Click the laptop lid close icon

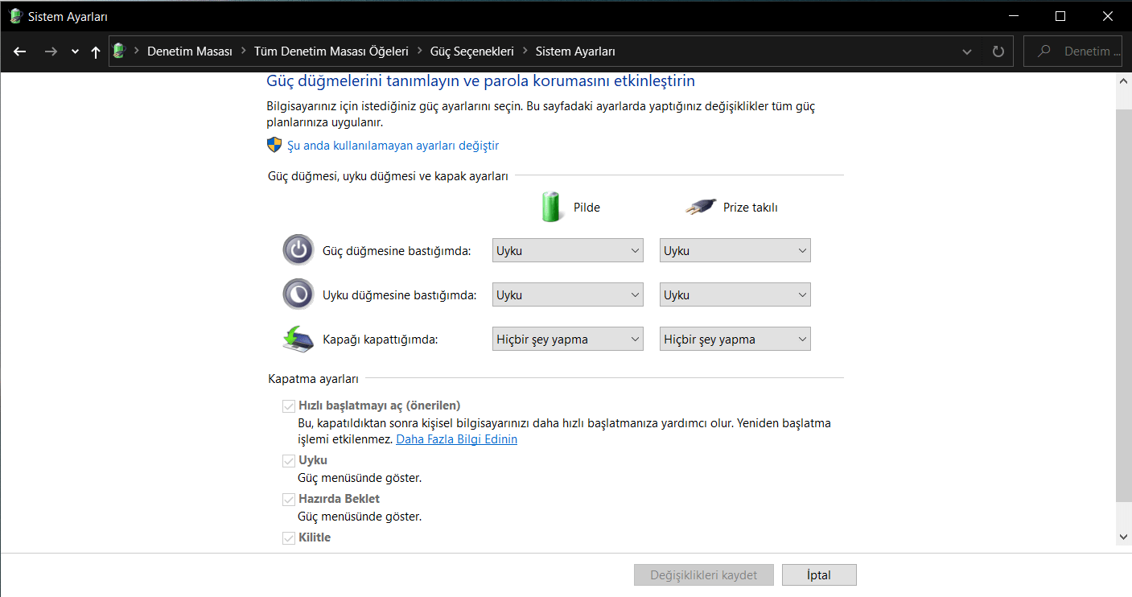click(298, 339)
